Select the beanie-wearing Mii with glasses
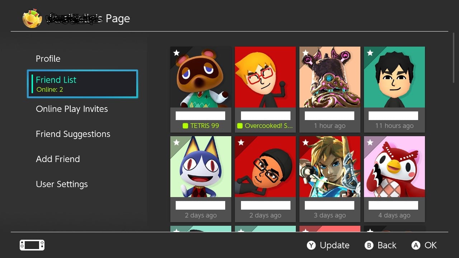Viewport: 459px width, 258px height. point(265,179)
